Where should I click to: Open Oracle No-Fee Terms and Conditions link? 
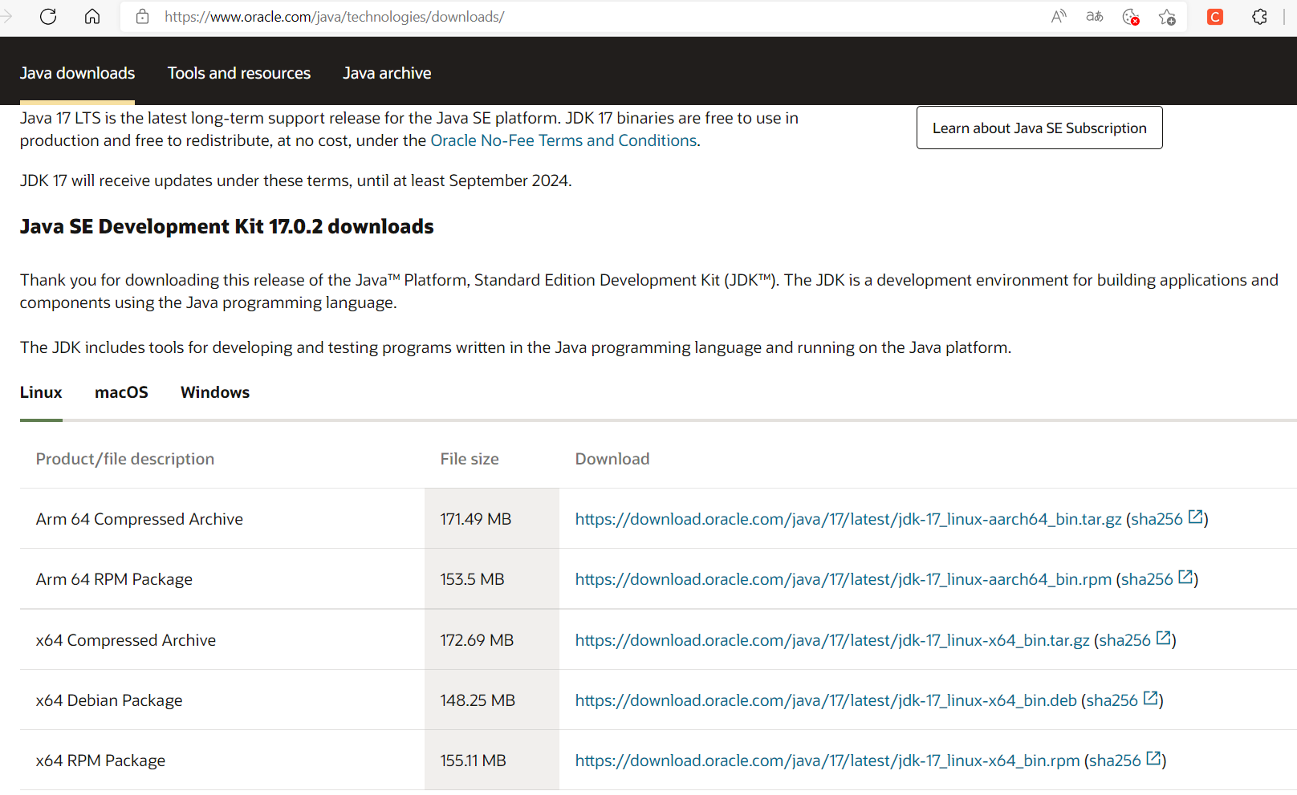[x=563, y=140]
